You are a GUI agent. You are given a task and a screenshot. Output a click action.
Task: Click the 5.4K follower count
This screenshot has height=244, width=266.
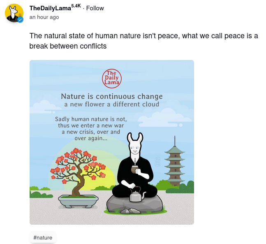coord(76,6)
